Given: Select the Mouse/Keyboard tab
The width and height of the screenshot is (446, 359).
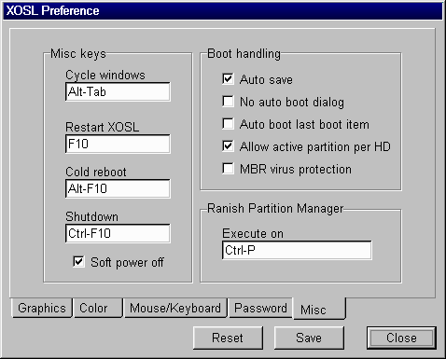Looking at the screenshot, I should point(175,308).
